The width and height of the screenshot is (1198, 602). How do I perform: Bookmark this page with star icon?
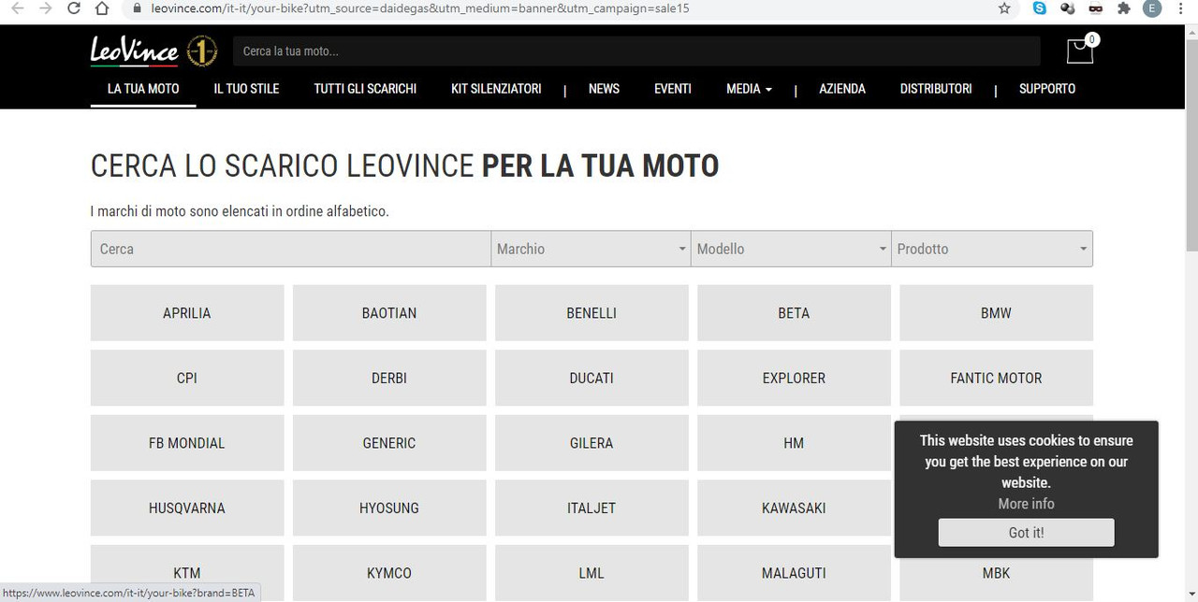pyautogui.click(x=1004, y=8)
